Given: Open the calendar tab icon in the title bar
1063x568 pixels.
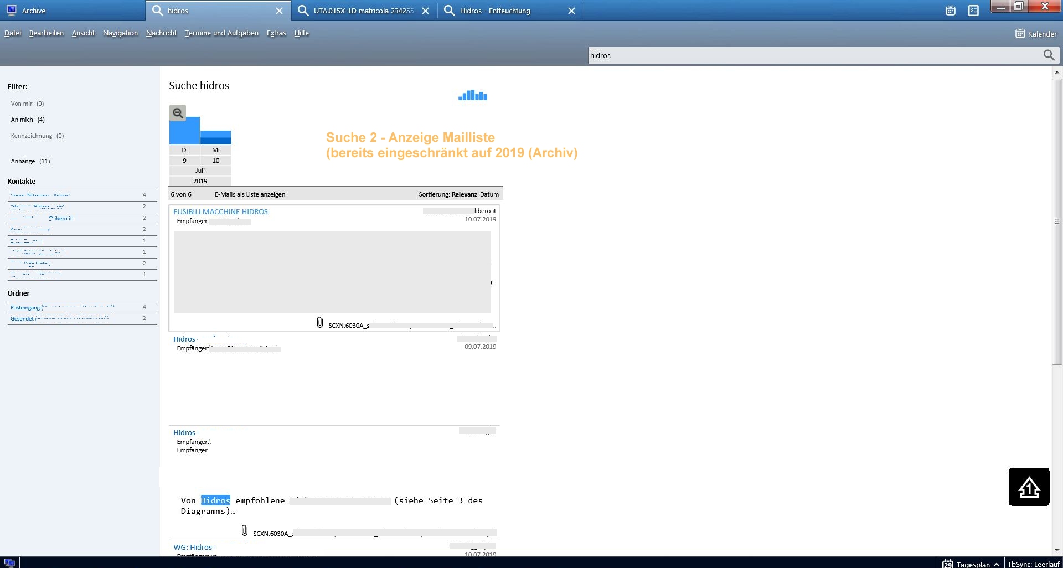Looking at the screenshot, I should pos(951,11).
